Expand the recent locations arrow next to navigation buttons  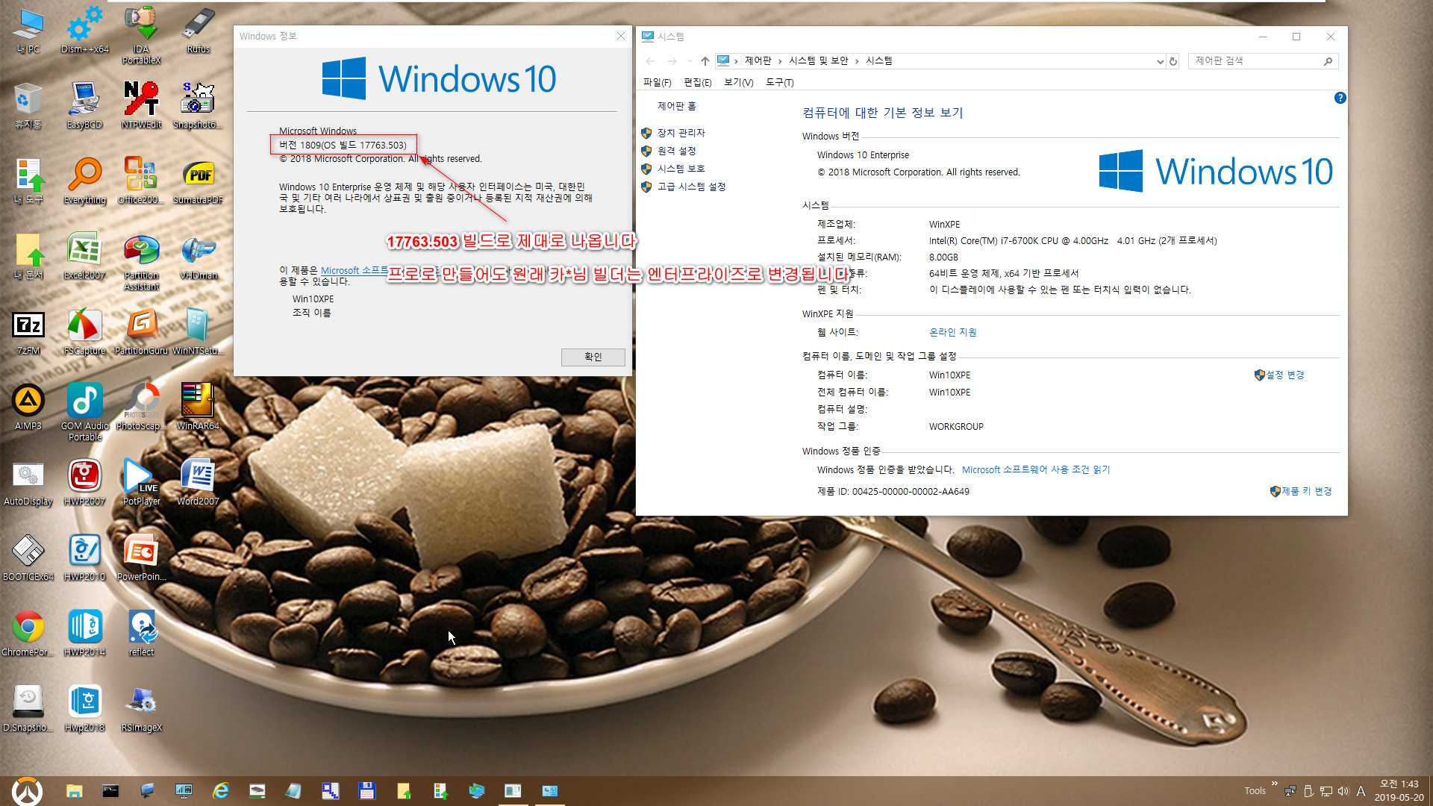point(690,61)
